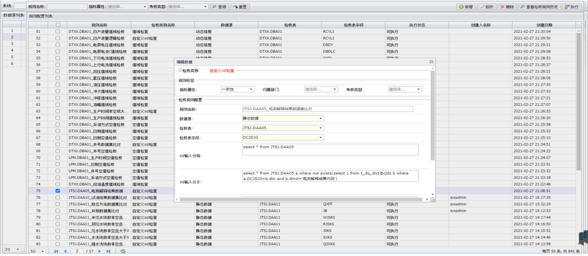
Task: Check the row 53 checkbox
Action: click(x=58, y=45)
